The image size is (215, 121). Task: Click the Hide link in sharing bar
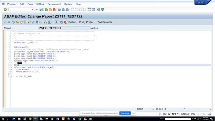tap(133, 113)
